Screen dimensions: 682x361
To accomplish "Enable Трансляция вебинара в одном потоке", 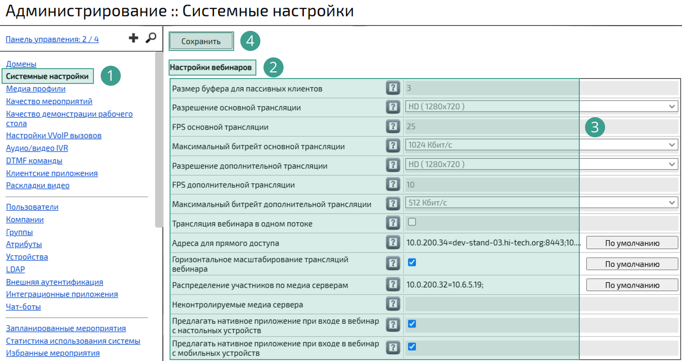I will click(x=412, y=222).
